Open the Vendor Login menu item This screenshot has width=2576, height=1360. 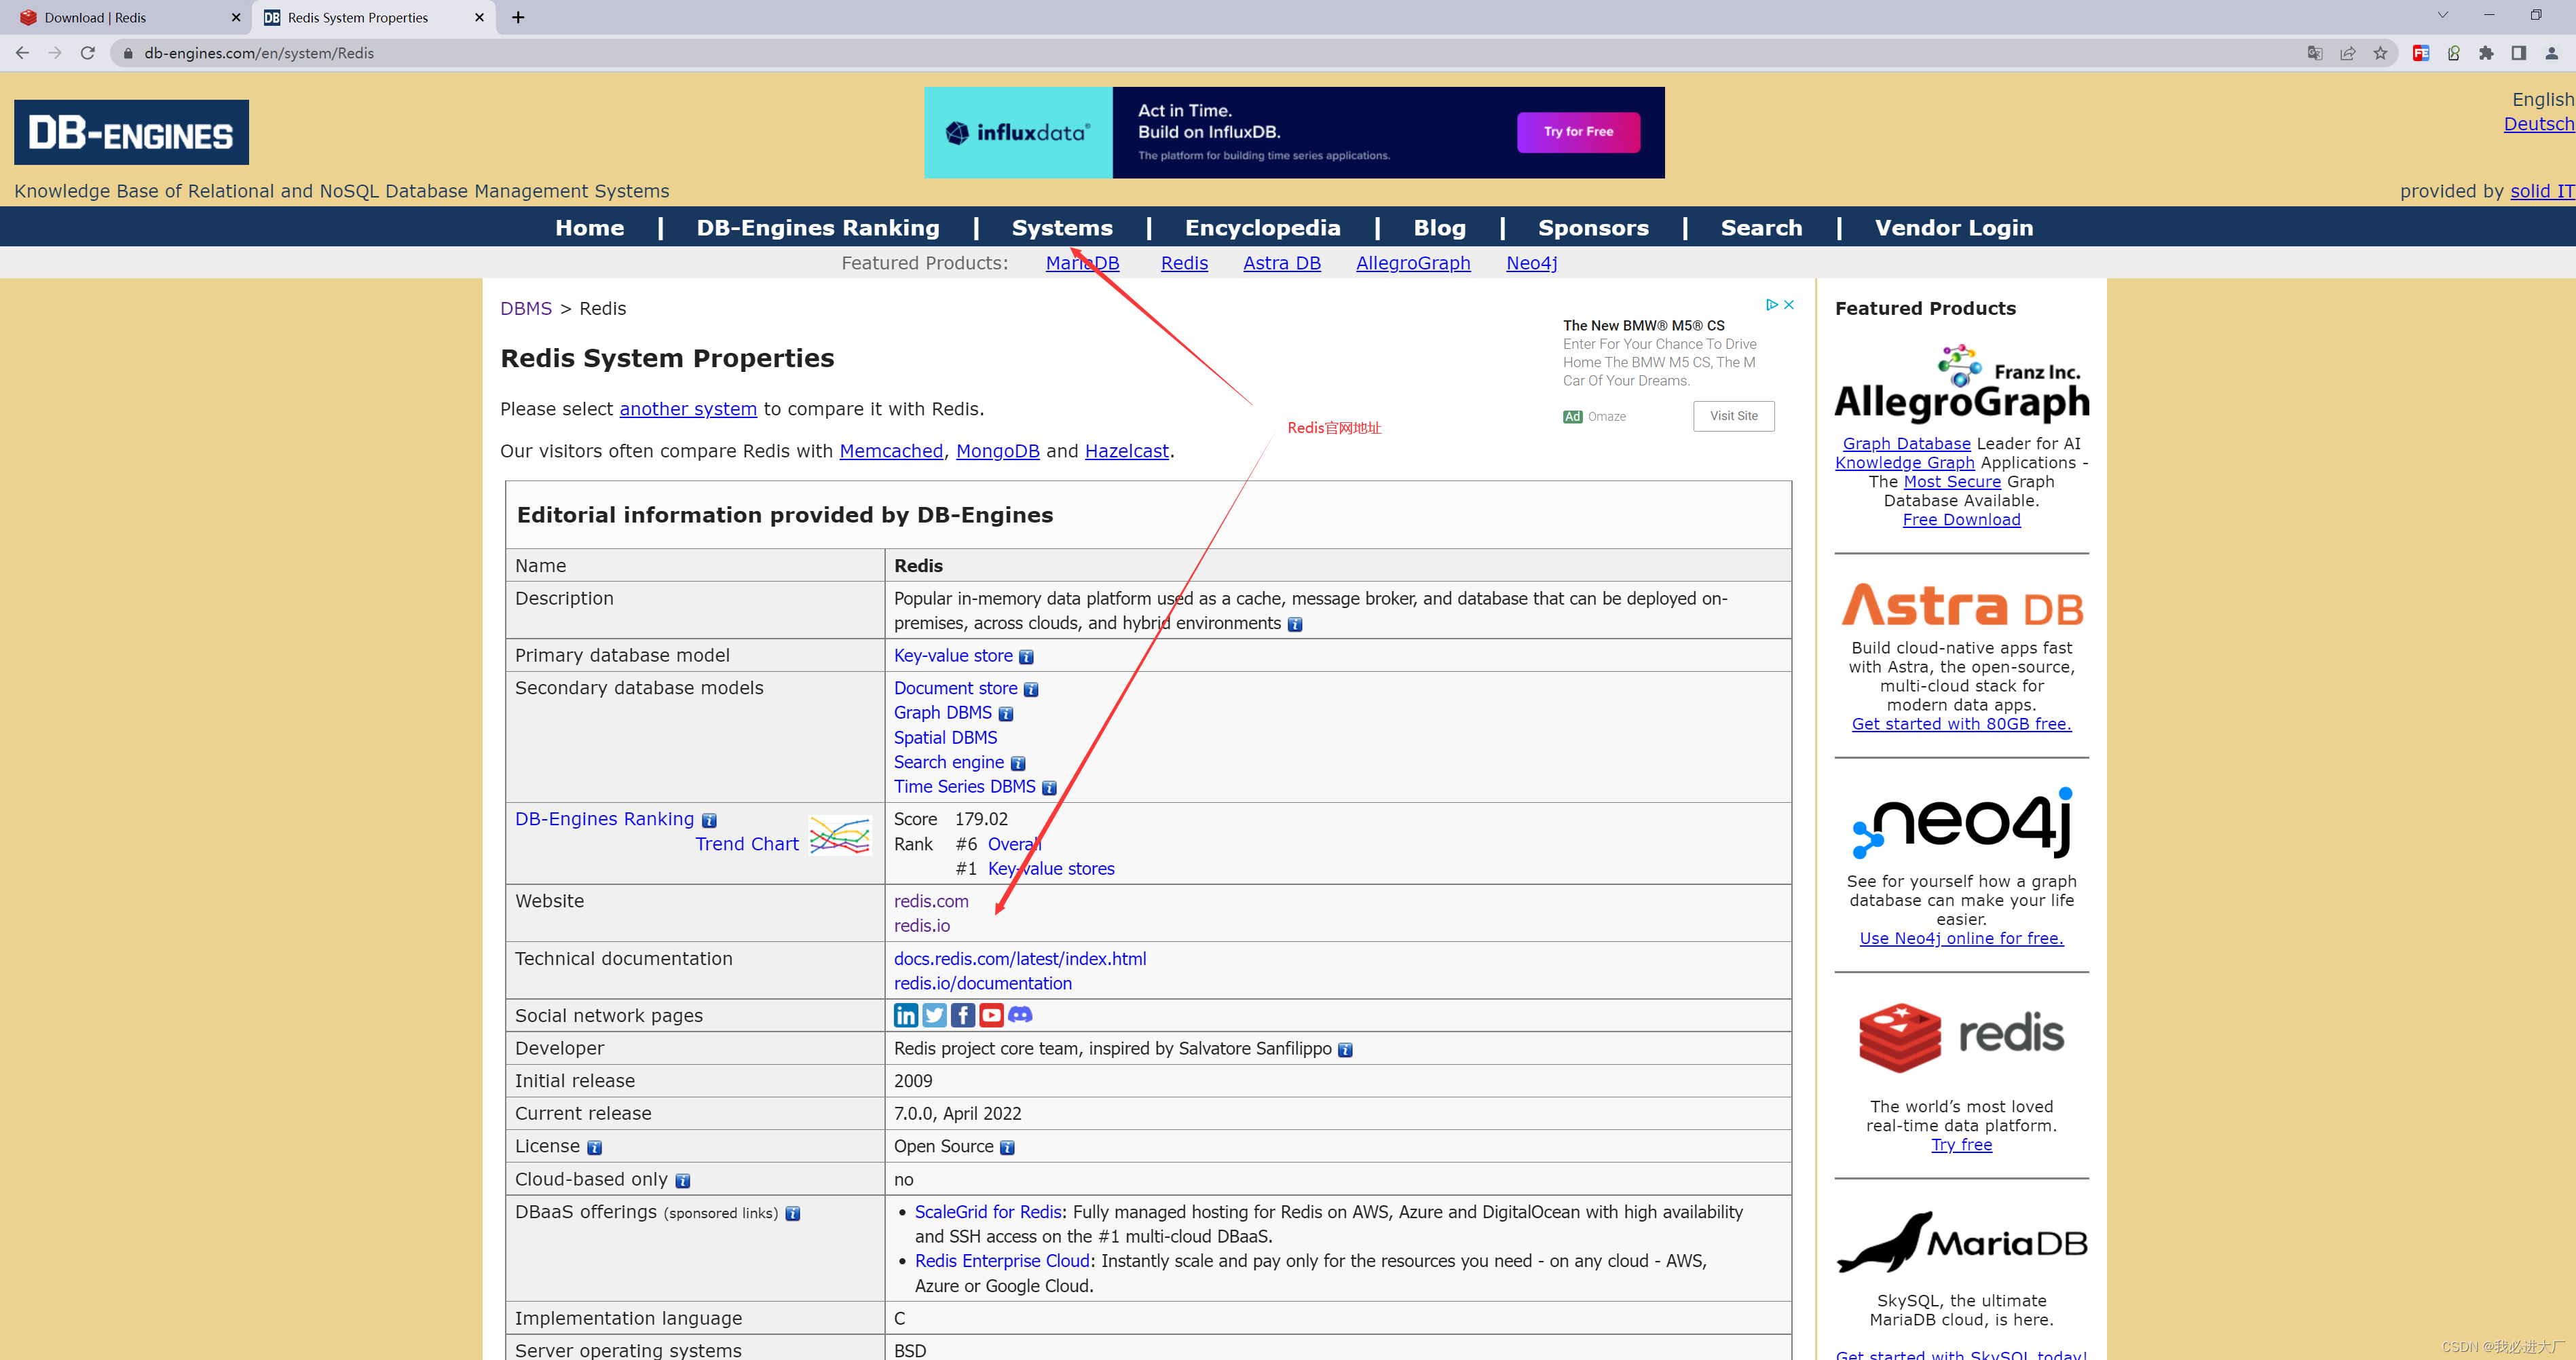1954,228
